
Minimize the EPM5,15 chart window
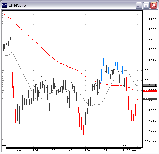139,5
